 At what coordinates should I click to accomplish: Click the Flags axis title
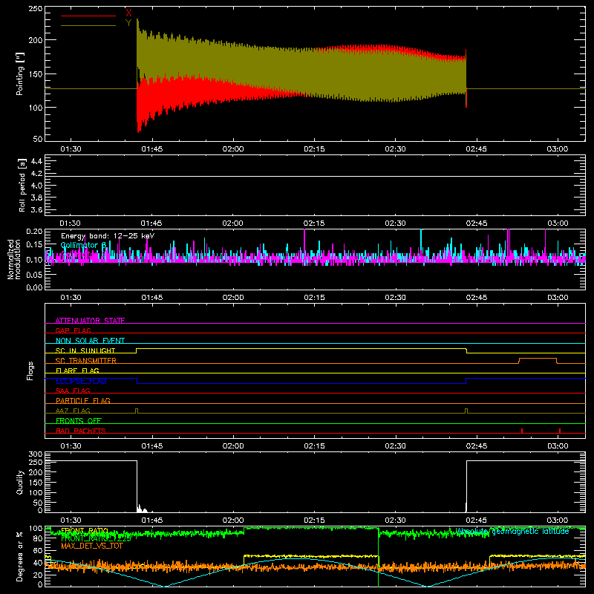click(x=30, y=371)
